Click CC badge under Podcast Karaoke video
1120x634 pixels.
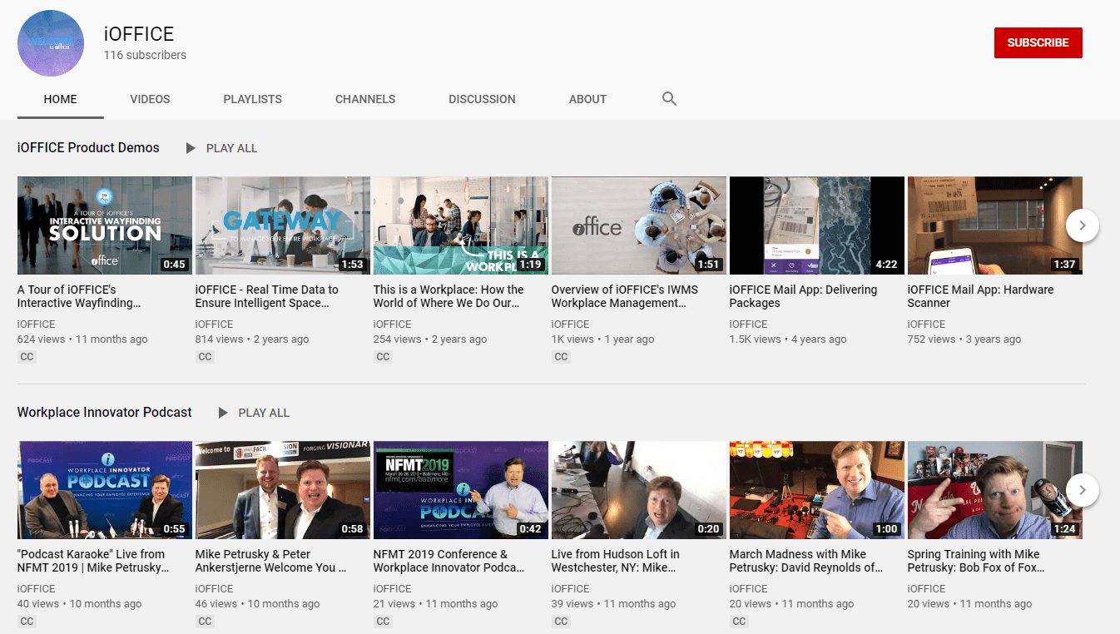pyautogui.click(x=27, y=622)
